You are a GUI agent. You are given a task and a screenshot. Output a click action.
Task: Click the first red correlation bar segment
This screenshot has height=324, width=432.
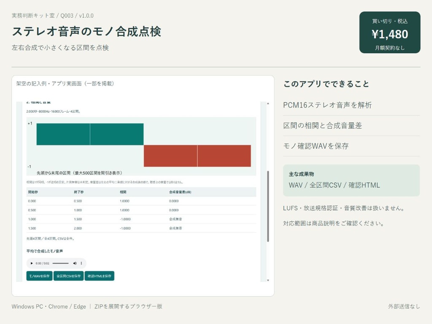(170, 156)
